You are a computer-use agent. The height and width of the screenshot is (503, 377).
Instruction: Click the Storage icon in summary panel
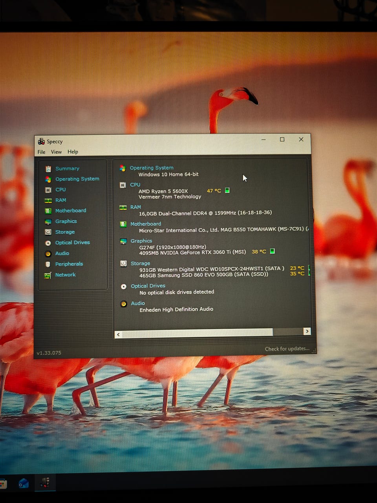coord(123,264)
